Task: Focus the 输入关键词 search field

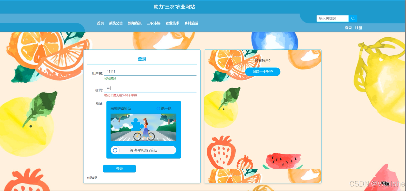Action: pos(333,19)
